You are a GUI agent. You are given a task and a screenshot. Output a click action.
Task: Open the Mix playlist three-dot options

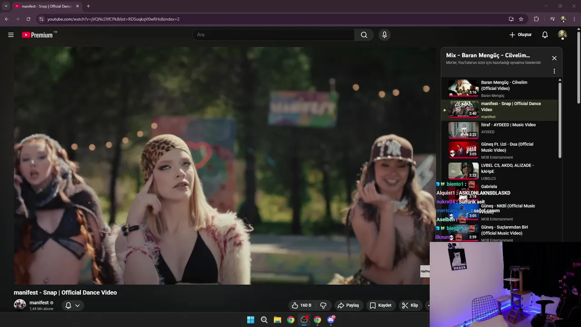(554, 71)
